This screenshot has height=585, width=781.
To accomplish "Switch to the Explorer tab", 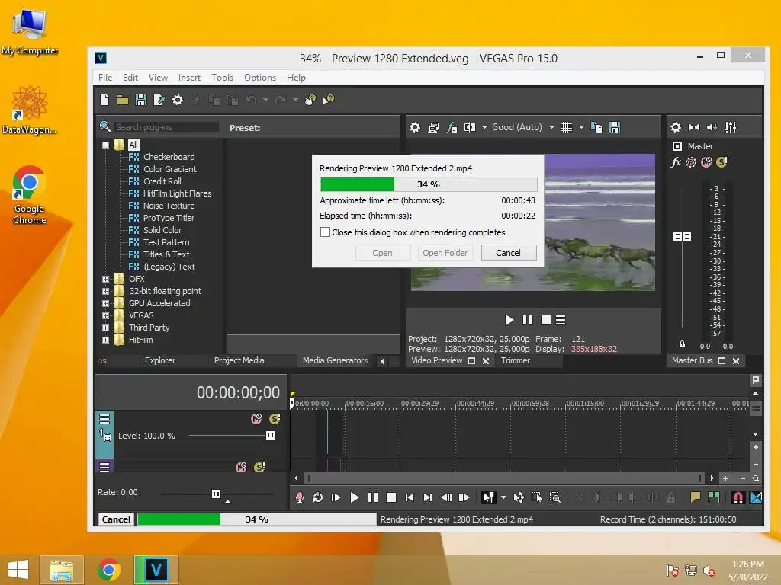I will (160, 360).
